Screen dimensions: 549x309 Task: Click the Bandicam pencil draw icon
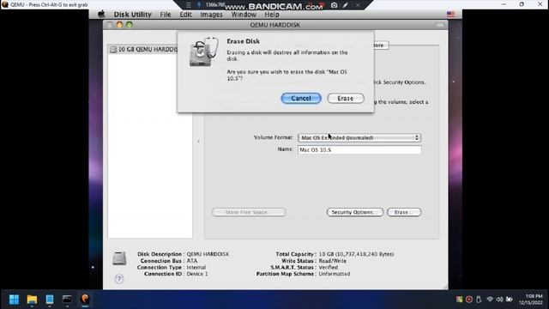(x=345, y=5)
